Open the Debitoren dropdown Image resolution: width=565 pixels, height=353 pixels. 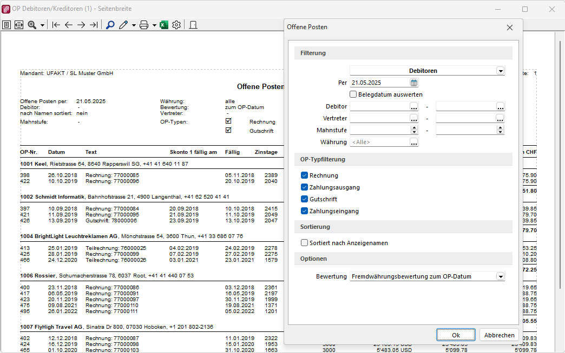[501, 71]
